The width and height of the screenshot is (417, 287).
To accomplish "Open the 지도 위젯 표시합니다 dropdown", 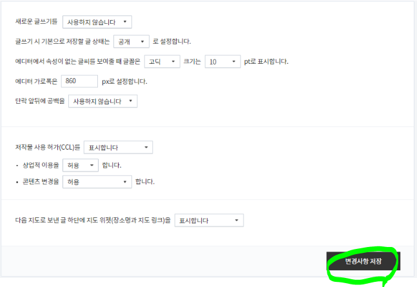I will 209,221.
